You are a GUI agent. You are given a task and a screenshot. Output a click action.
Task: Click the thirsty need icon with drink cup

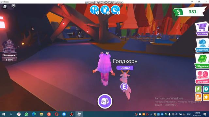pyautogui.click(x=105, y=10)
